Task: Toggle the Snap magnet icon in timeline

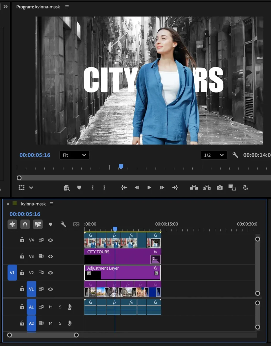Action: [x=25, y=224]
